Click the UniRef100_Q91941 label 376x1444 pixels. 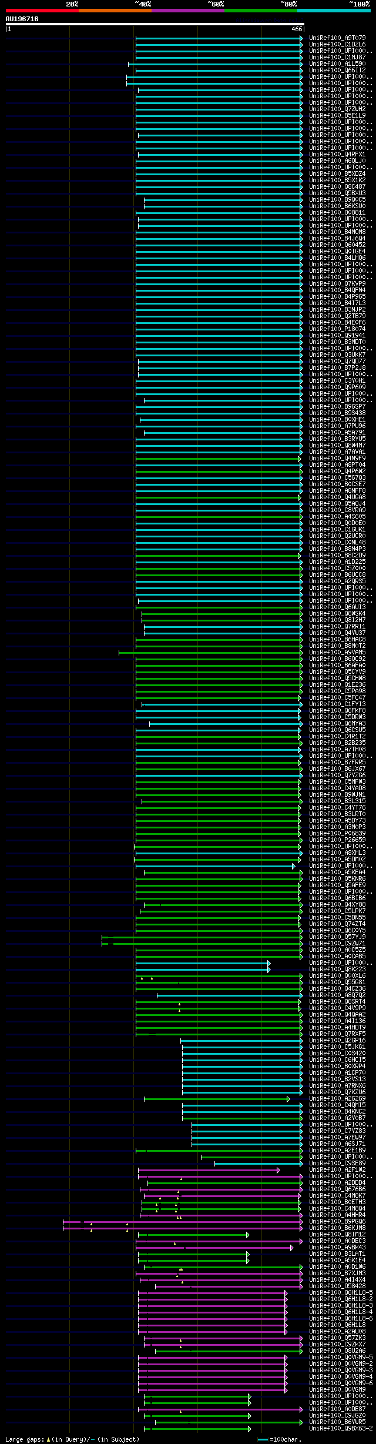click(x=337, y=335)
